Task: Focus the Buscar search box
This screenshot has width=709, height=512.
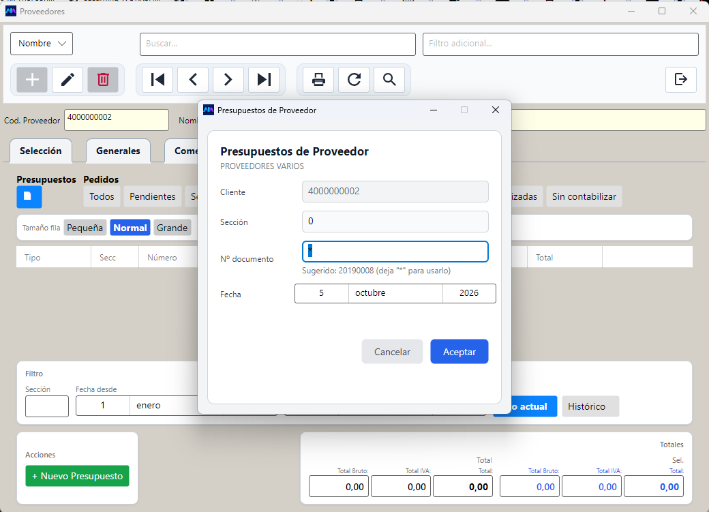Action: coord(277,44)
